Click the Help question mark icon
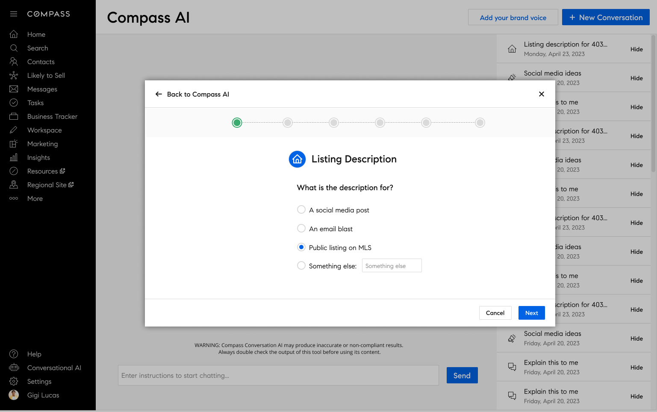Screen dimensions: 657x412 [14, 354]
